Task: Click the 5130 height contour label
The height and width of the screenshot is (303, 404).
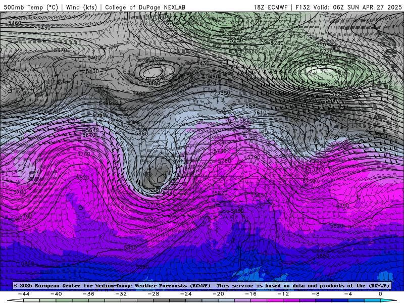Action: 326,62
